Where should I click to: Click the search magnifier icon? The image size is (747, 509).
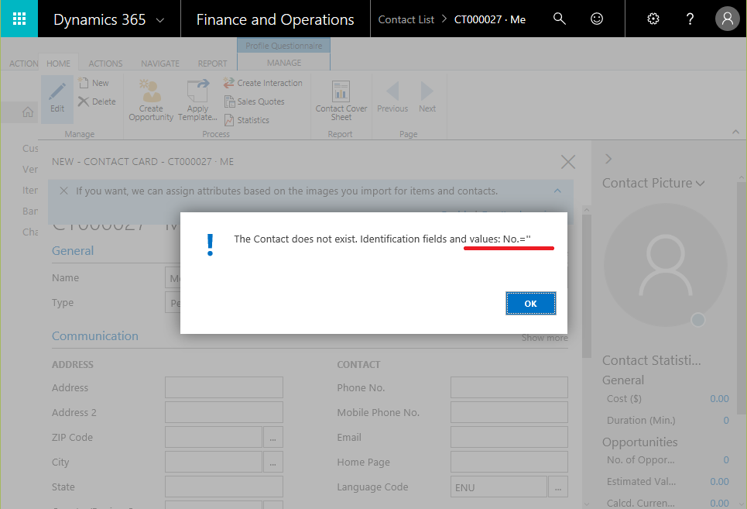(x=560, y=19)
